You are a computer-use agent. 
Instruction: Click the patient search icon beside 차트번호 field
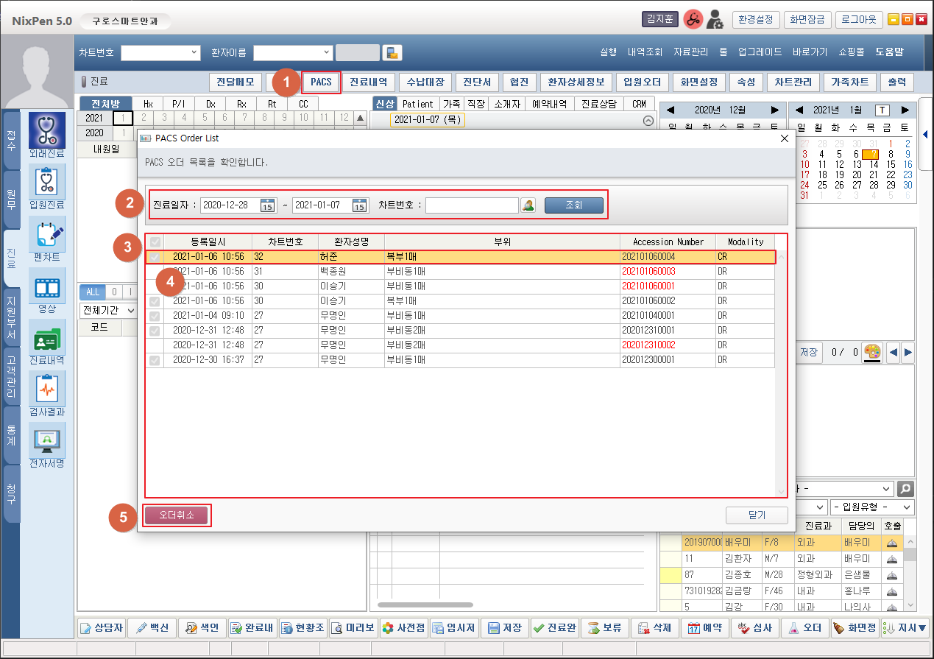pyautogui.click(x=528, y=205)
